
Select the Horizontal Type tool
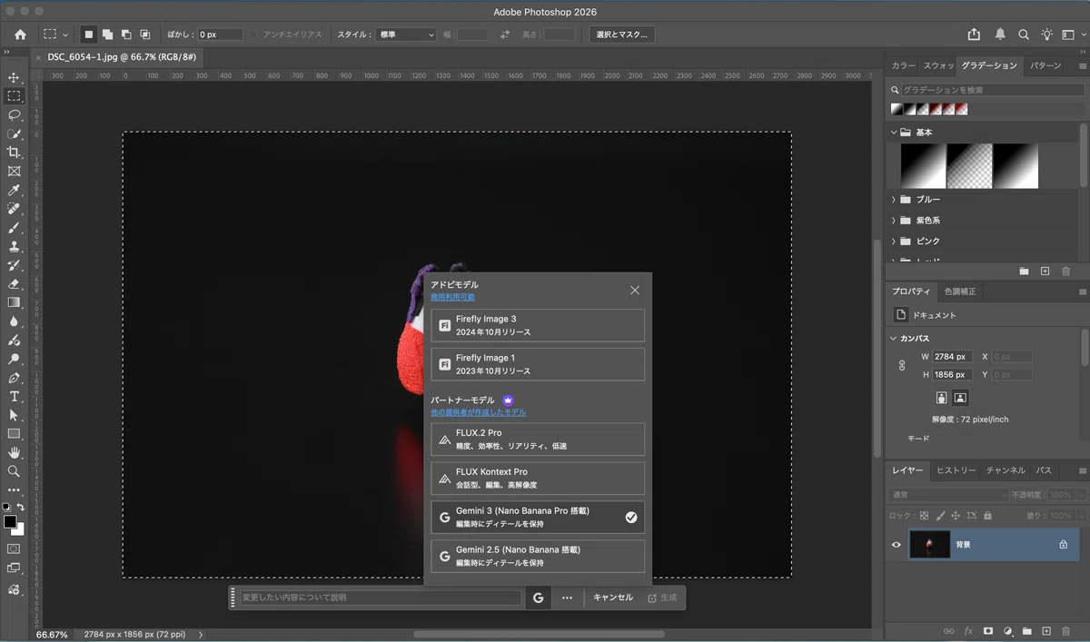(x=14, y=396)
